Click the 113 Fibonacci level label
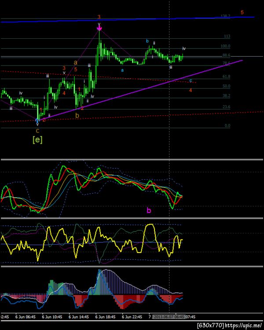This screenshot has height=330, width=264. point(227,36)
